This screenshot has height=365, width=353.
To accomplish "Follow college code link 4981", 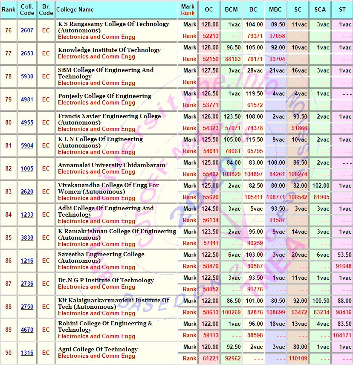I will click(x=27, y=100).
